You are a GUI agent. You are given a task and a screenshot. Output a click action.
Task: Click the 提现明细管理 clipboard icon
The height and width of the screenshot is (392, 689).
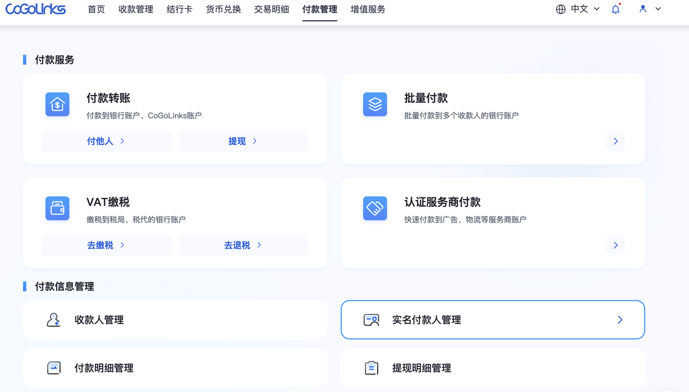point(371,368)
